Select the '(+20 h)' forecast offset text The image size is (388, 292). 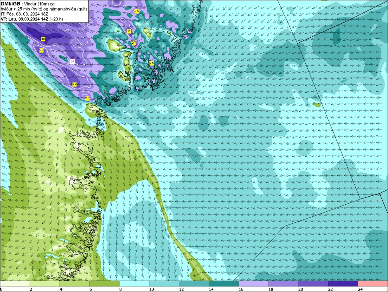56,19
